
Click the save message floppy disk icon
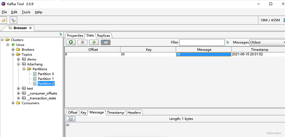(71, 119)
